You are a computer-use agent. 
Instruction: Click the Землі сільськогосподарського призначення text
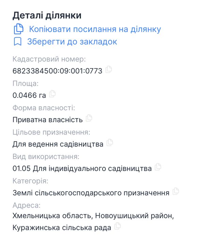pyautogui.click(x=91, y=193)
